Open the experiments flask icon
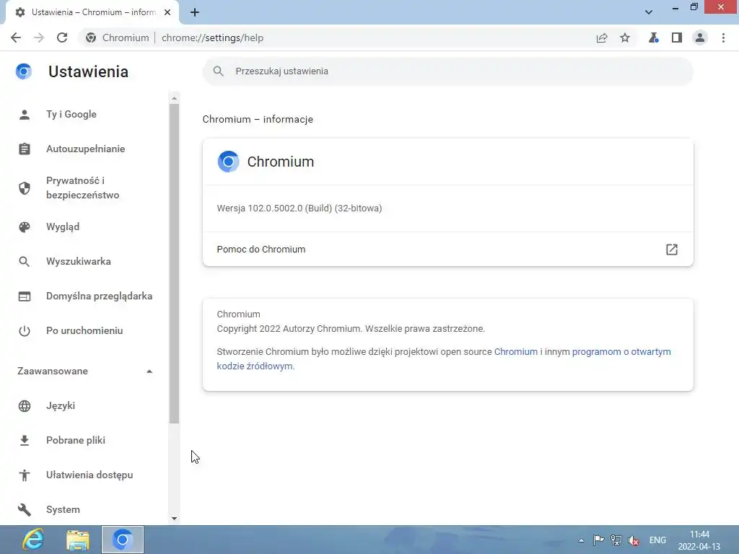Viewport: 739px width, 554px height. point(653,38)
